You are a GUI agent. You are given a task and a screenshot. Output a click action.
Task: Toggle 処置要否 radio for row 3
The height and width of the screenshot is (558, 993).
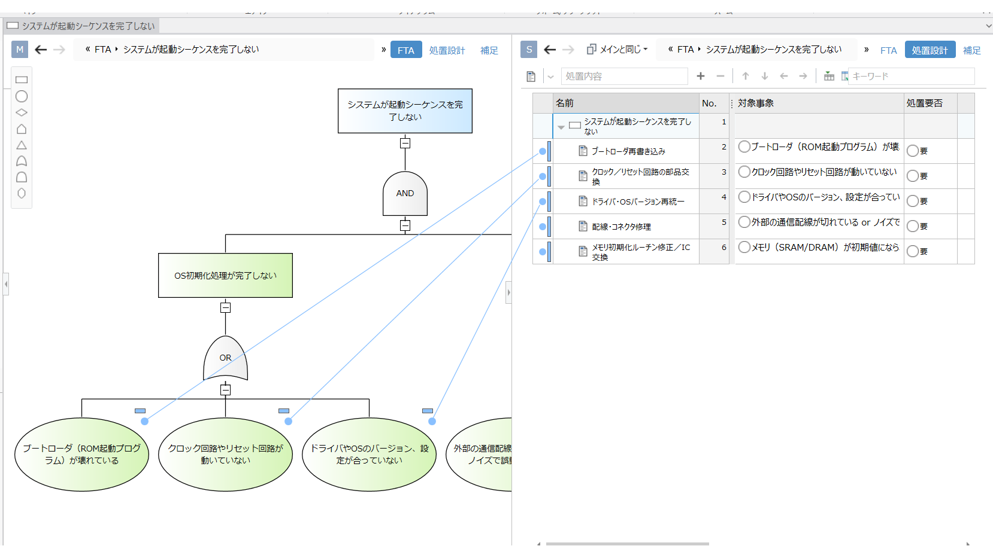(912, 176)
